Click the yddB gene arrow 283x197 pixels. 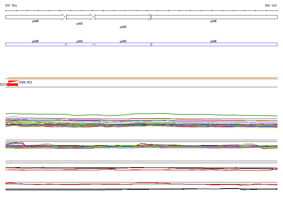[x=36, y=17]
